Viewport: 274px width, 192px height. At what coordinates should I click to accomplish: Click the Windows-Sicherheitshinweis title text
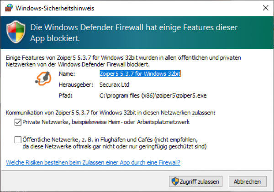55,8
